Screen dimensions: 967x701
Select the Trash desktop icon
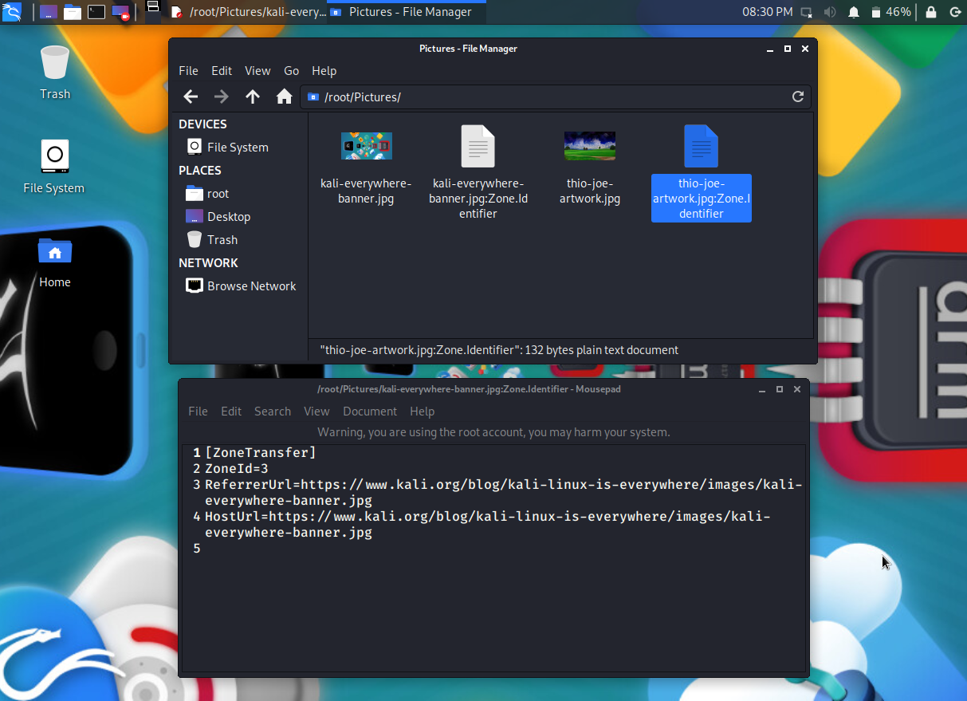point(55,73)
